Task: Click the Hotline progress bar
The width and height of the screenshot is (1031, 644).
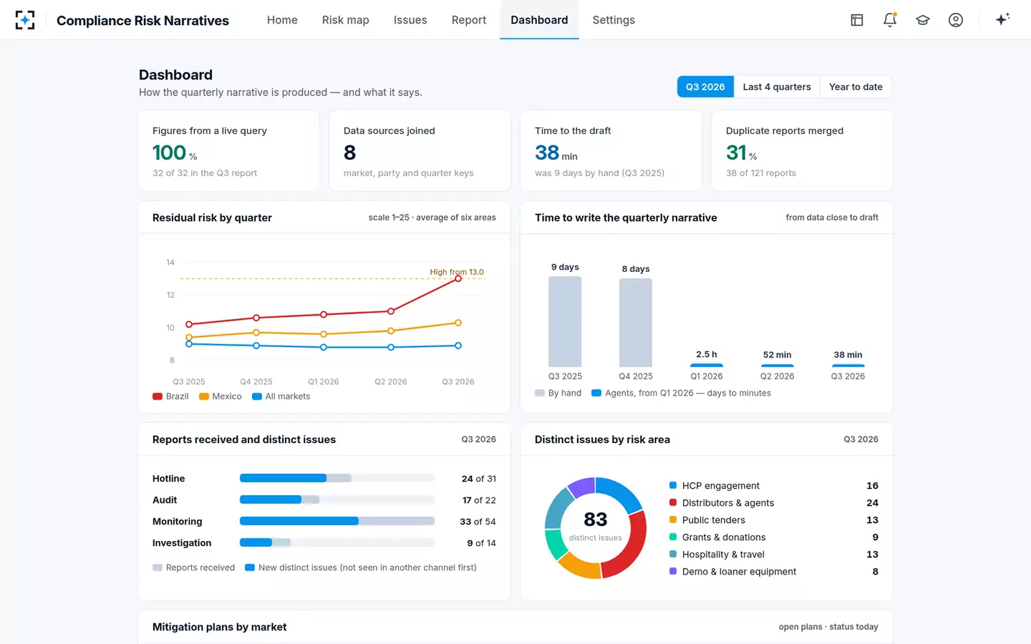Action: [337, 478]
